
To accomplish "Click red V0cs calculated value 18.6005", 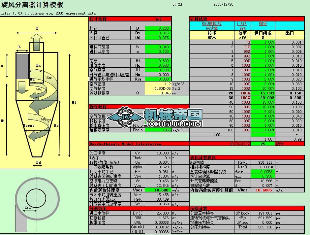I will pyautogui.click(x=263, y=190).
